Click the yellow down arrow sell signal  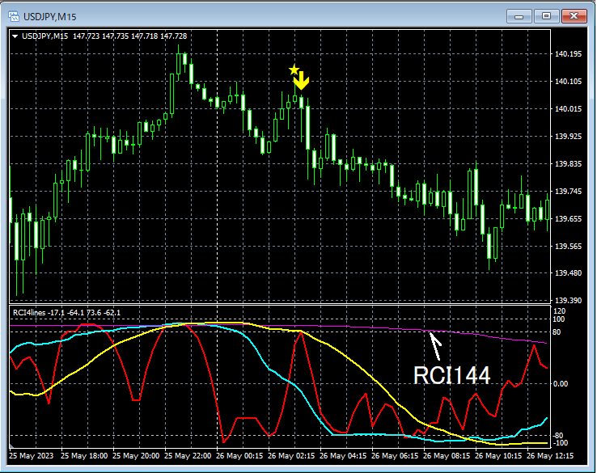coord(302,81)
